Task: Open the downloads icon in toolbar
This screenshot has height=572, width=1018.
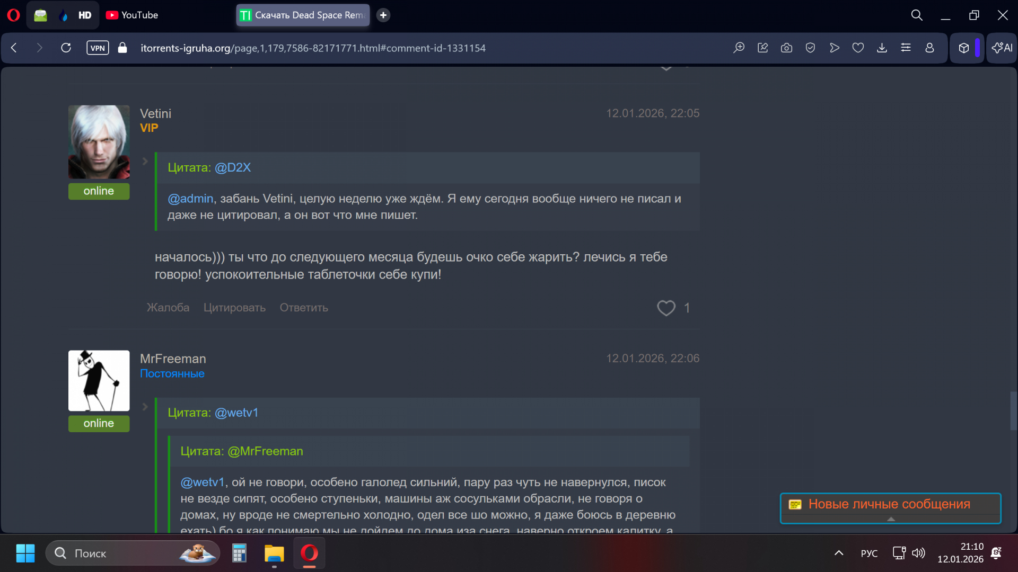Action: (882, 48)
